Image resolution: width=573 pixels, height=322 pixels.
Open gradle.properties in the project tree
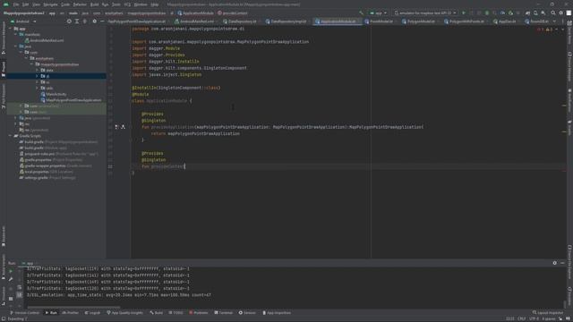point(51,160)
